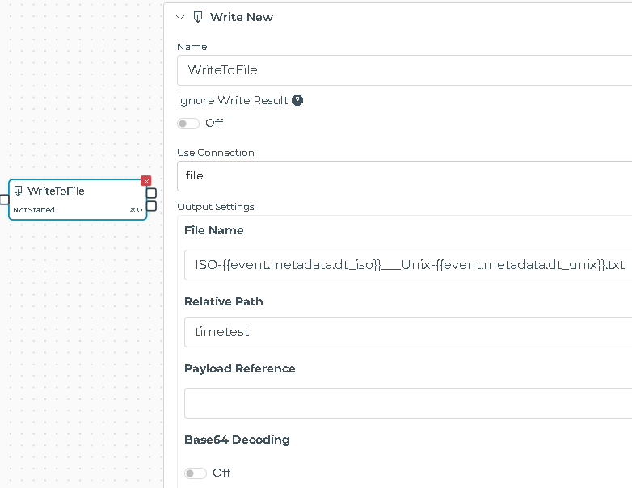The height and width of the screenshot is (488, 632).
Task: Enable the Ignore Write Result toggle
Action: (x=188, y=124)
